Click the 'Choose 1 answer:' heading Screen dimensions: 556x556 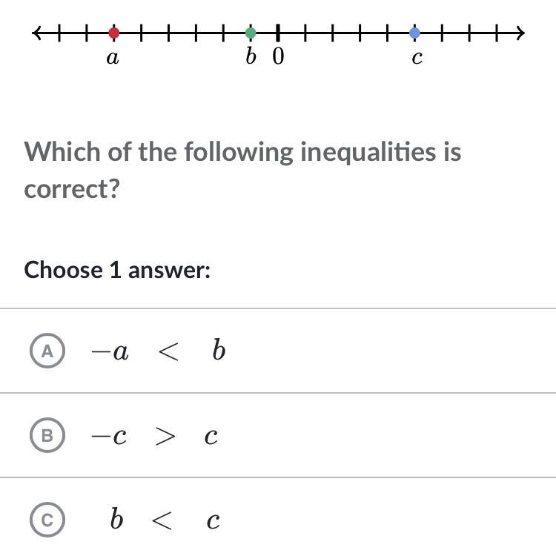point(117,270)
